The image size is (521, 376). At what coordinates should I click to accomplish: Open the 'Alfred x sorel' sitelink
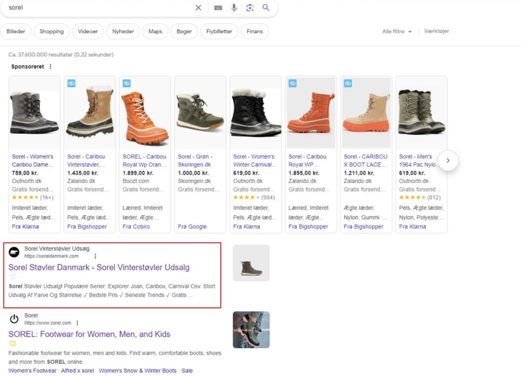point(77,371)
